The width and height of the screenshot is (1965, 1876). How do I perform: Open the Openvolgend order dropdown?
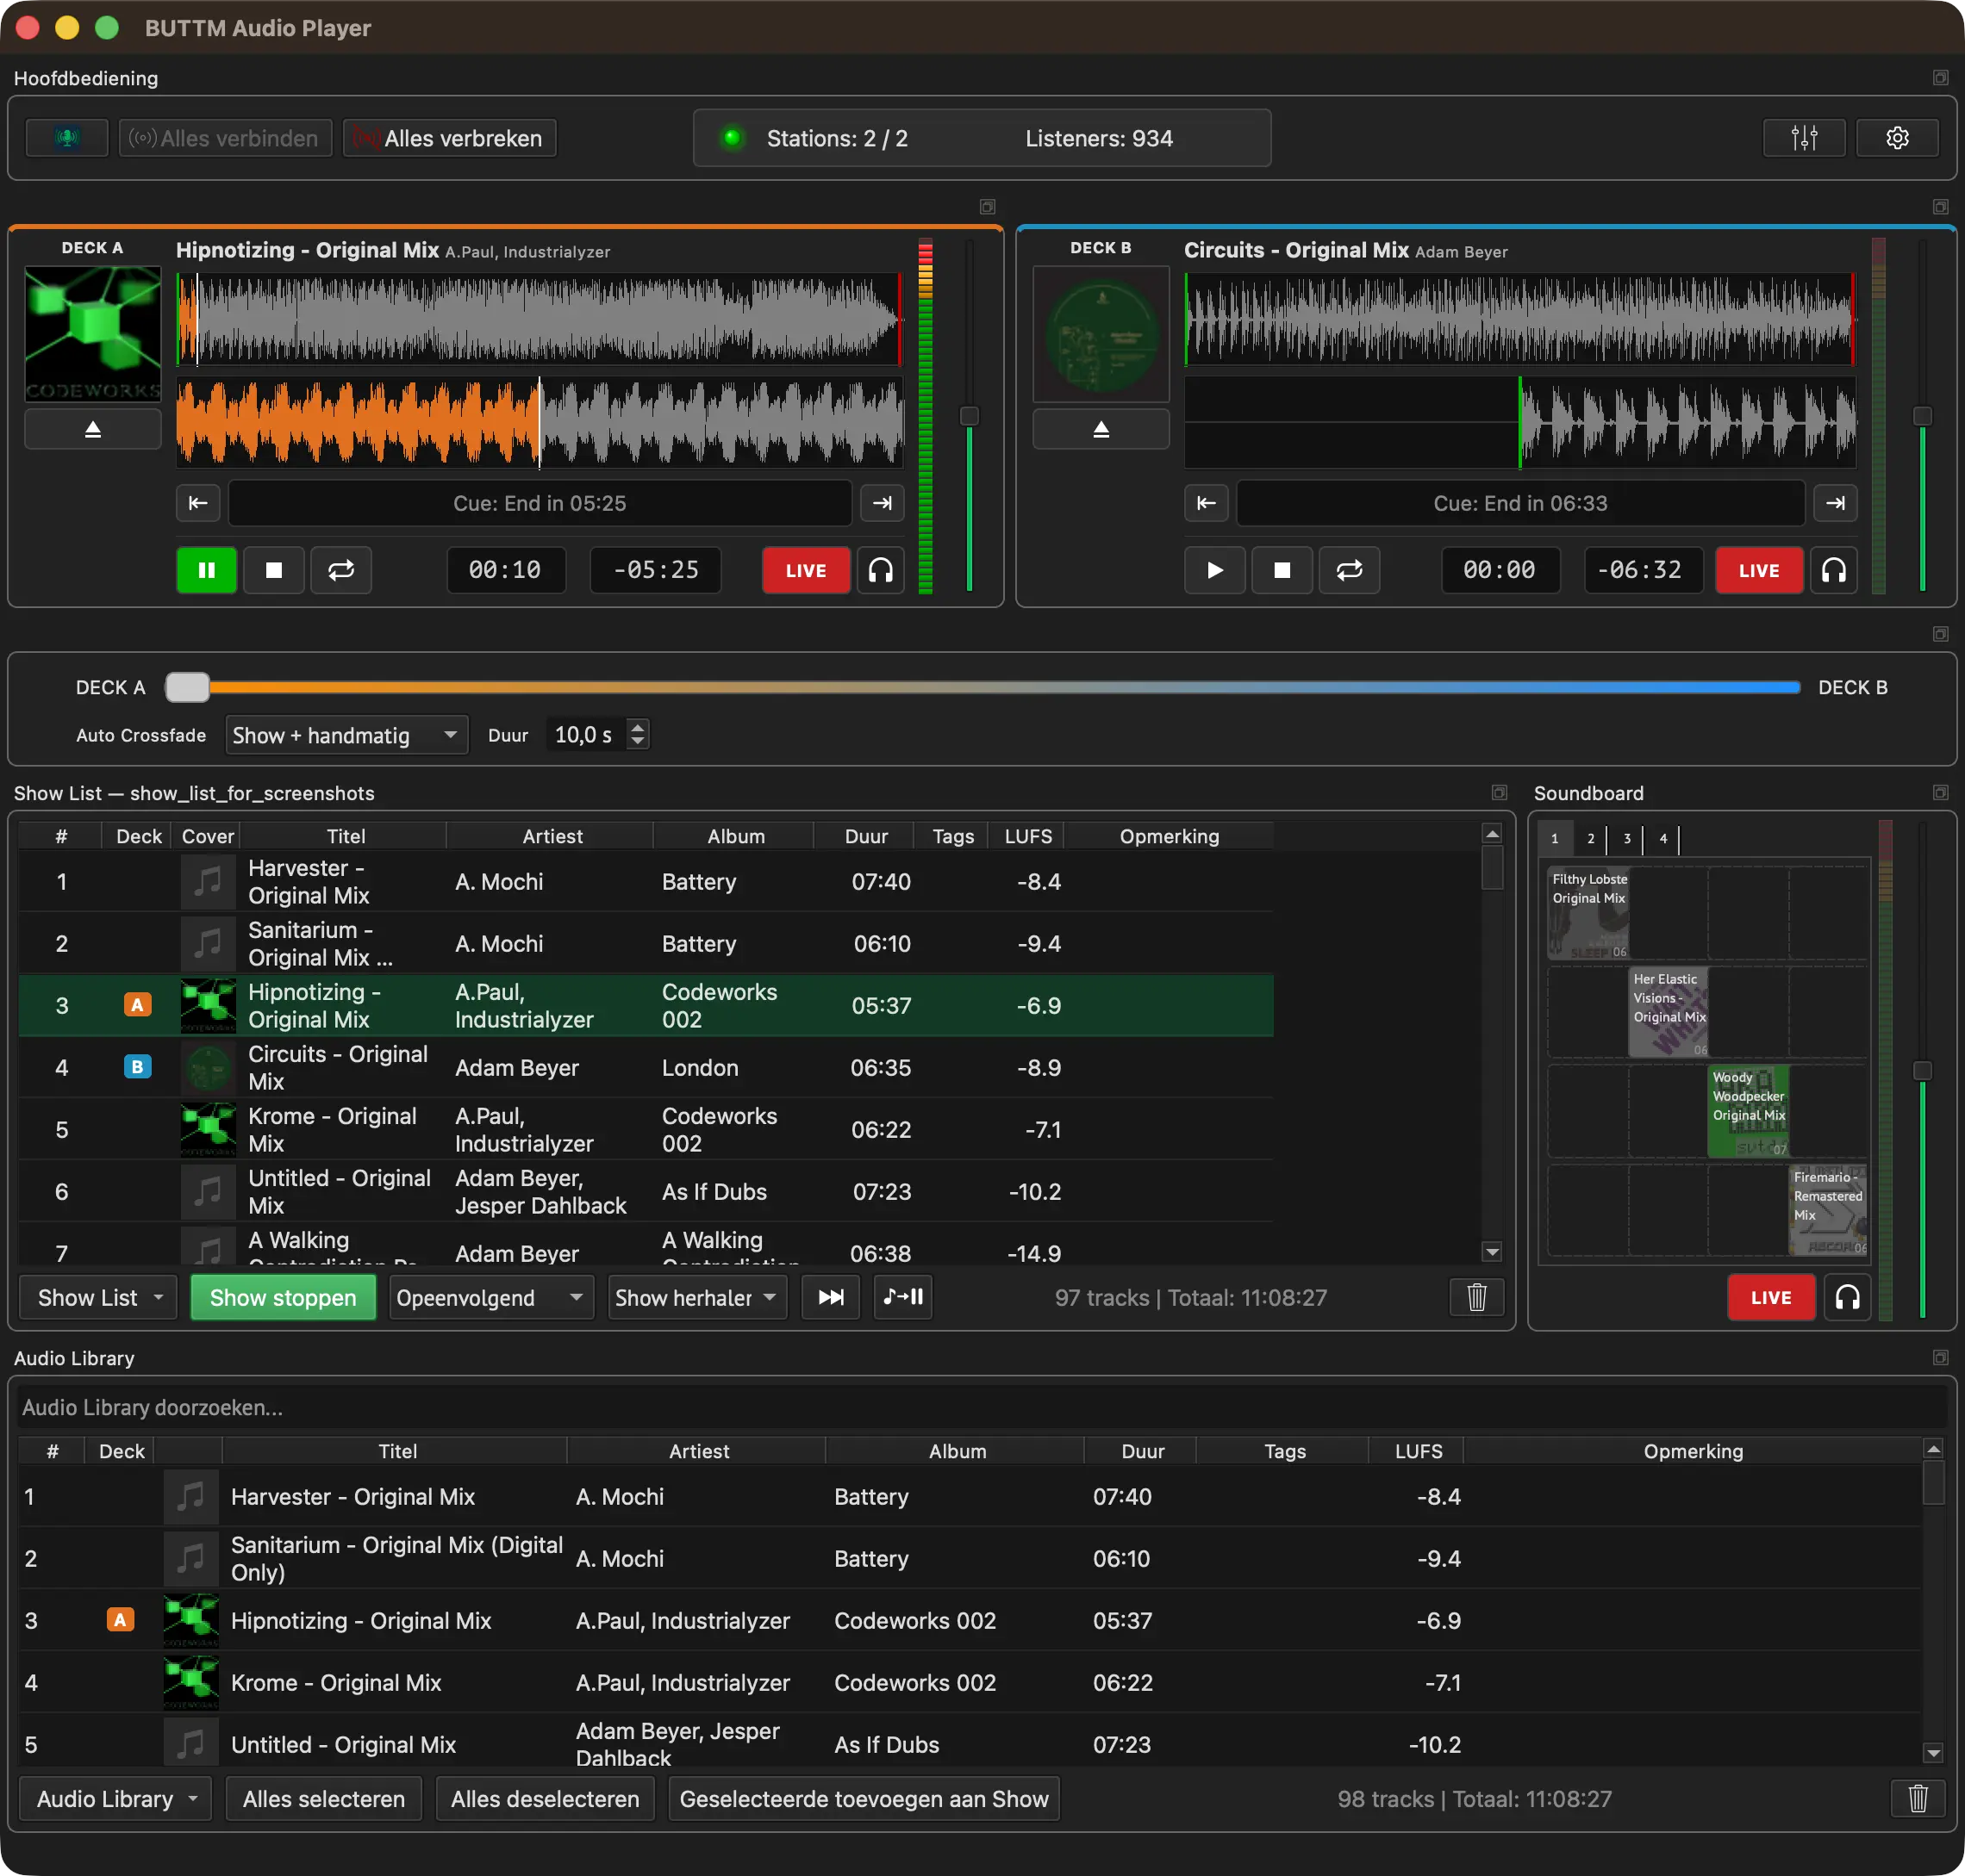[490, 1297]
